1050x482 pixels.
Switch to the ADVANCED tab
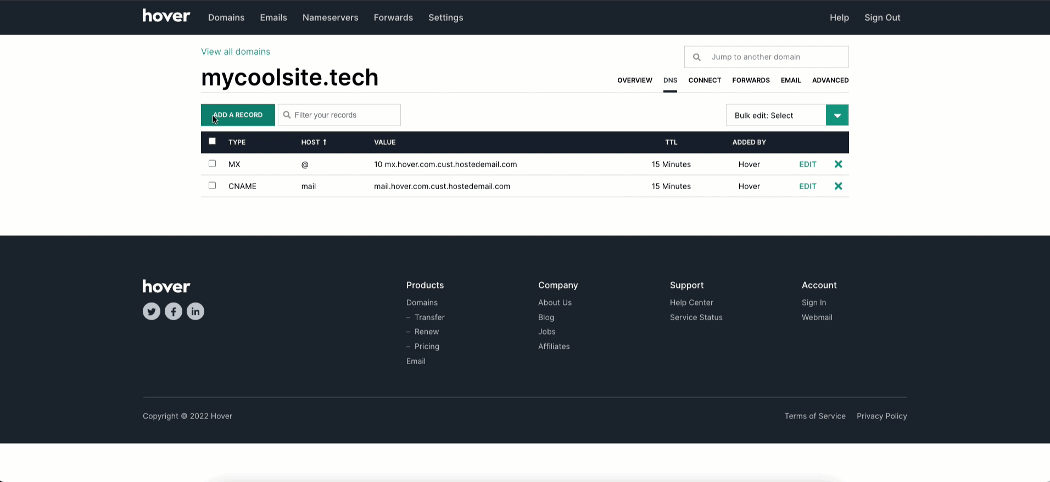(x=830, y=80)
